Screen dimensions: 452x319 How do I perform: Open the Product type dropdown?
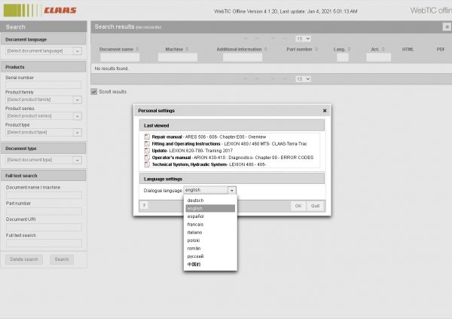(77, 133)
